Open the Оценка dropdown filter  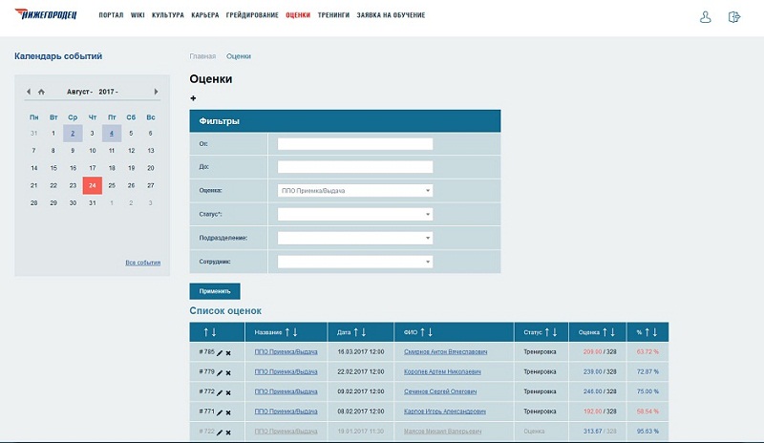[x=355, y=190]
